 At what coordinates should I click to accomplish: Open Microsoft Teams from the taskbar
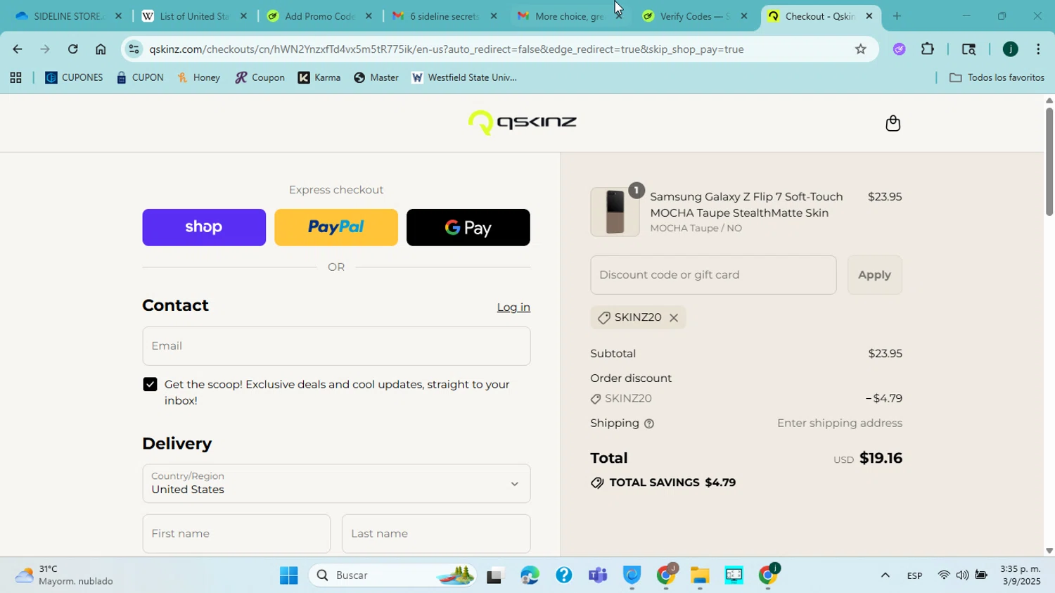(x=598, y=575)
